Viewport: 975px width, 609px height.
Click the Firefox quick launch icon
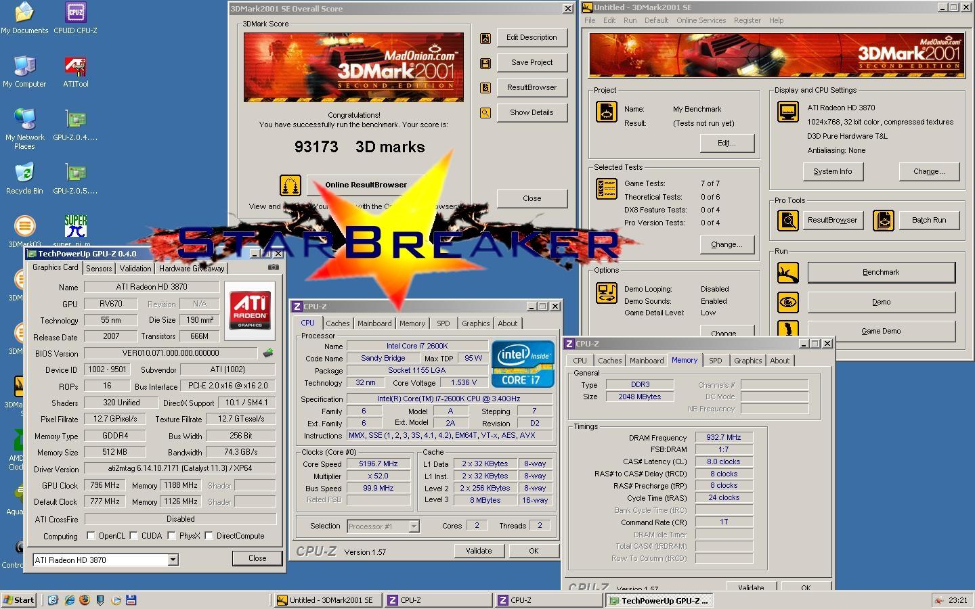click(x=85, y=600)
